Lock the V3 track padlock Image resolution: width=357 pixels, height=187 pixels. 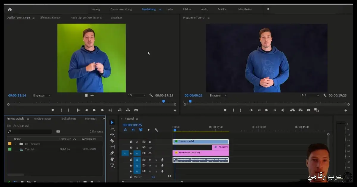pyautogui.click(x=131, y=142)
